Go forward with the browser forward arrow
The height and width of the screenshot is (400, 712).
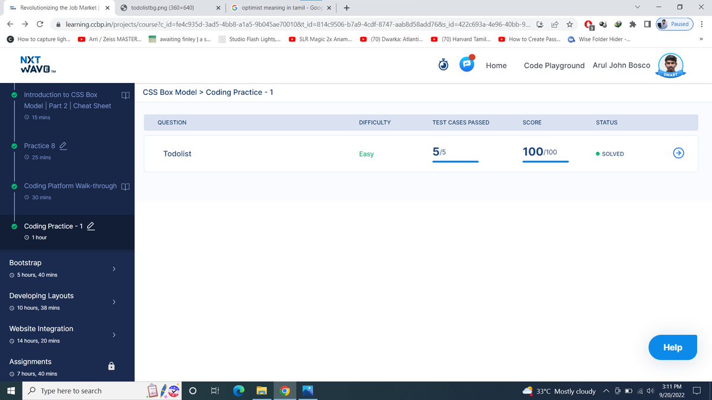point(26,24)
